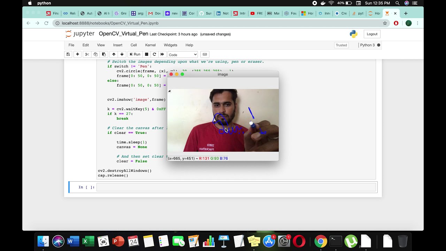
Task: Switch to the YouTube FRE browser tab
Action: click(x=256, y=13)
